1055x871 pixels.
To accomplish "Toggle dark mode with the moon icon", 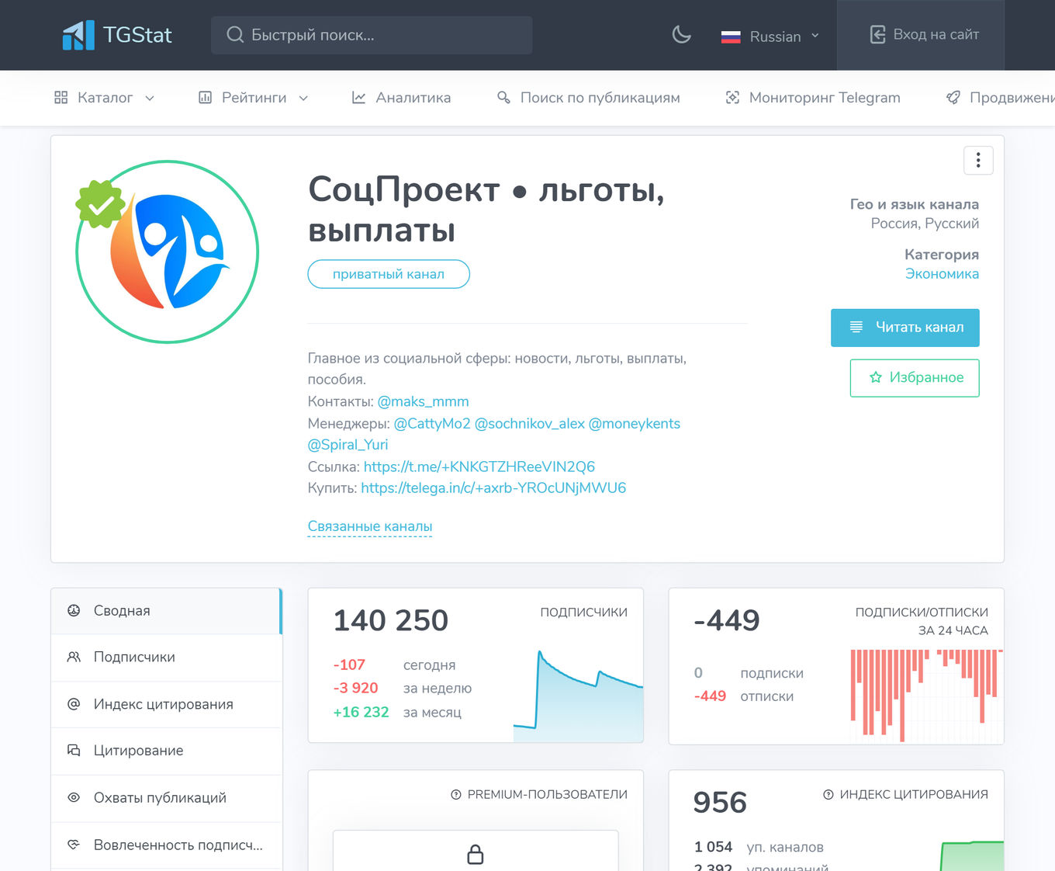I will tap(680, 34).
